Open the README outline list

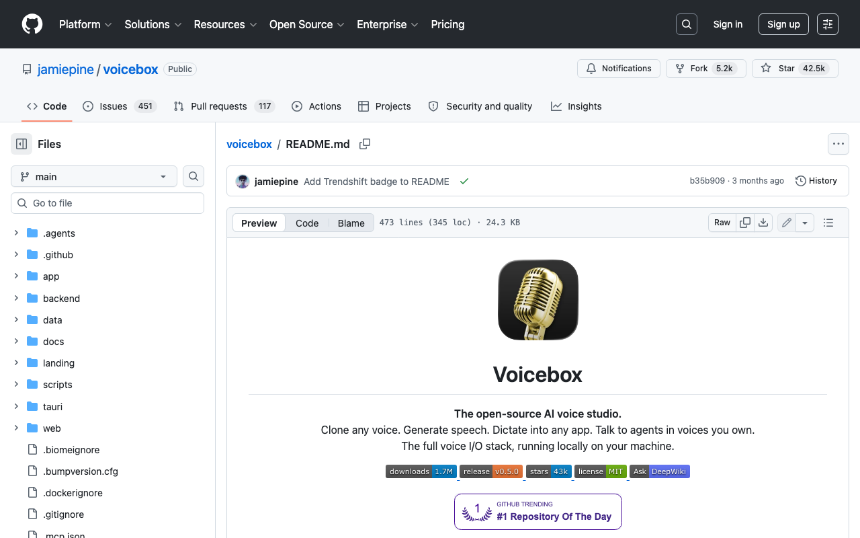pyautogui.click(x=828, y=223)
